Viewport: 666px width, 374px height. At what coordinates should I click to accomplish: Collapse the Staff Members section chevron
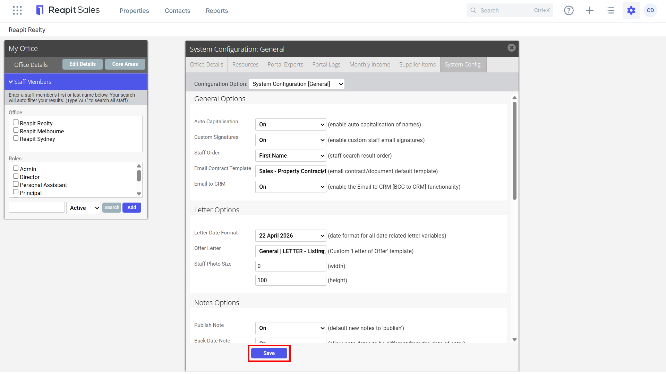(x=11, y=82)
